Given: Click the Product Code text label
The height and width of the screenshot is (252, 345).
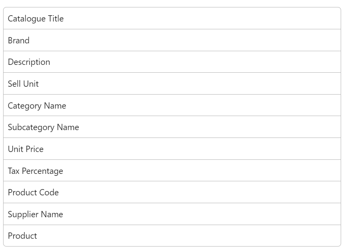Looking at the screenshot, I should coord(33,193).
